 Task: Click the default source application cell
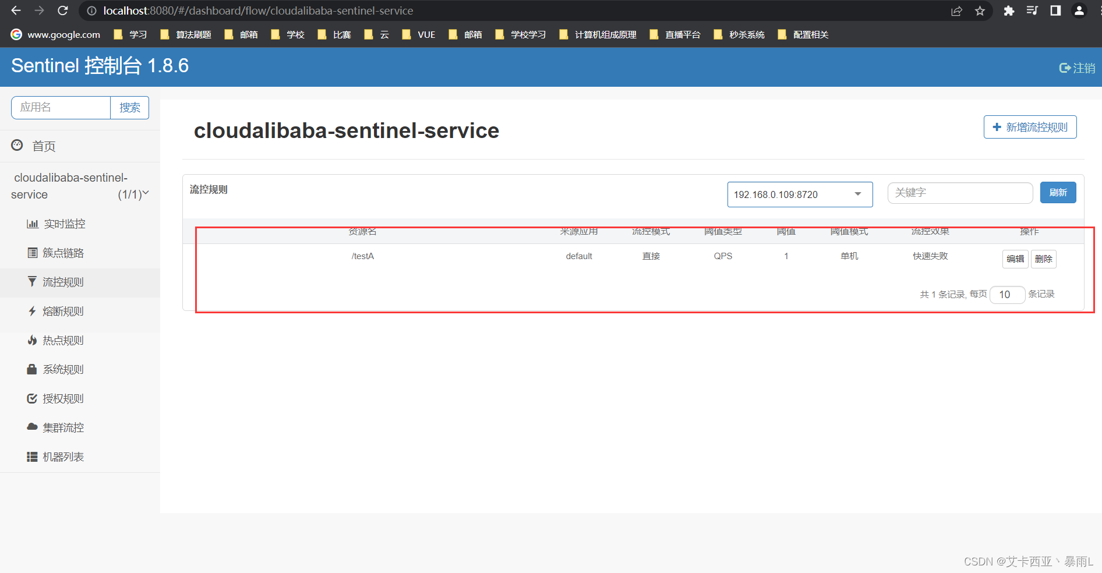pos(579,256)
